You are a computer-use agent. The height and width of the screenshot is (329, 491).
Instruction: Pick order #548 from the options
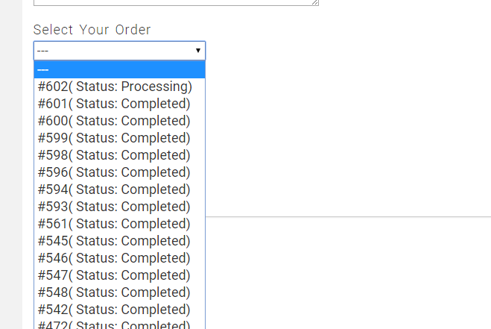(x=114, y=292)
